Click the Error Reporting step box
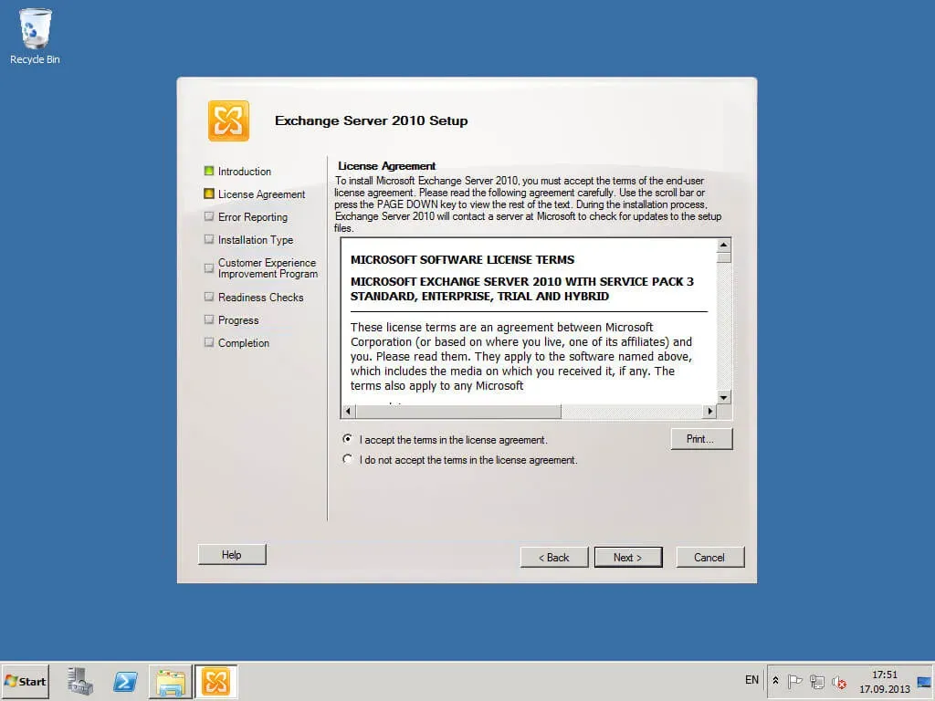The height and width of the screenshot is (701, 935). click(x=209, y=216)
